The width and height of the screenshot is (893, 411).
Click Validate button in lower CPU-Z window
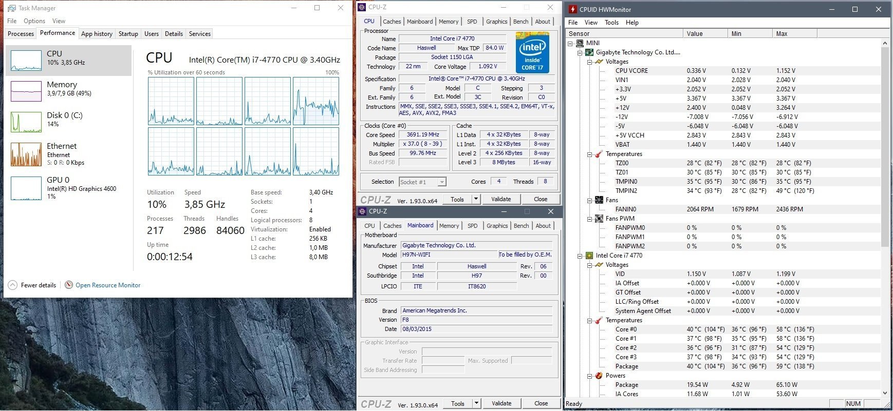point(501,403)
